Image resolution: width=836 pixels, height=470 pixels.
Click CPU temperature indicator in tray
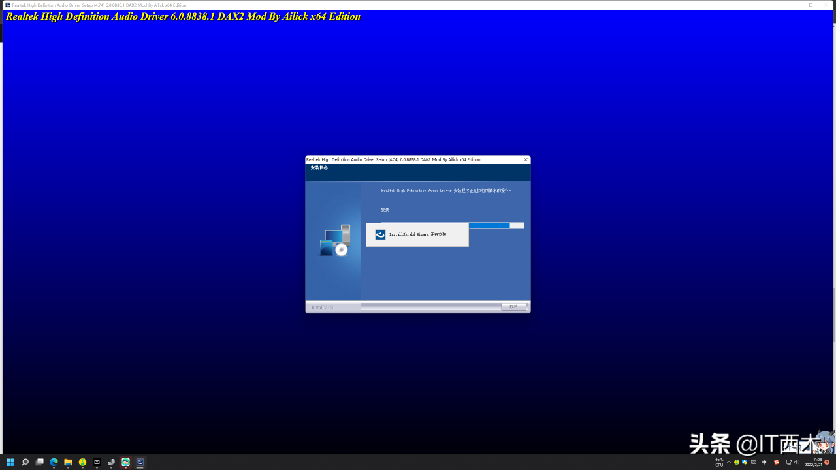click(719, 462)
